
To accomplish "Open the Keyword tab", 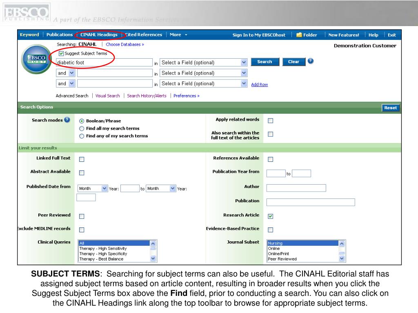I will pos(29,35).
